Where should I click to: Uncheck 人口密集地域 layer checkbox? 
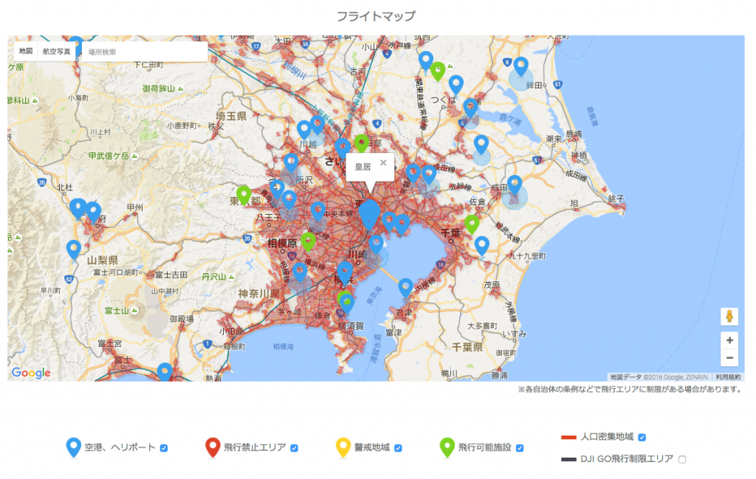642,437
